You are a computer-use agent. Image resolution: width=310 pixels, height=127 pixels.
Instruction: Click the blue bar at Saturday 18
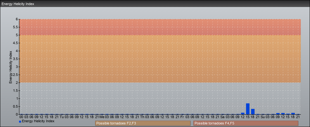253,111
